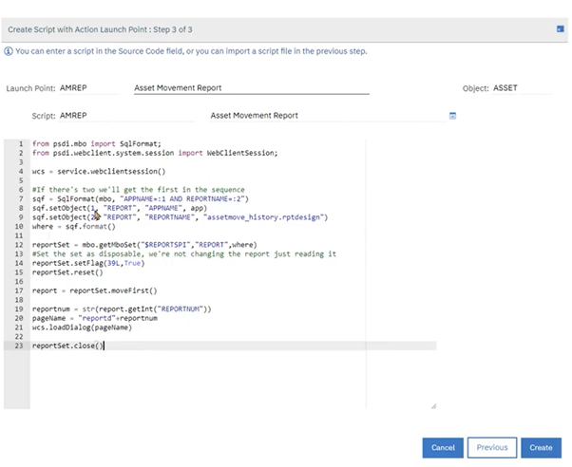Click the 'pageName = "reportd"+reportnum' line

(94, 318)
